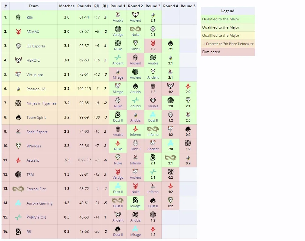
Task: Open the Eternal Fire team link
Action: tap(36, 189)
